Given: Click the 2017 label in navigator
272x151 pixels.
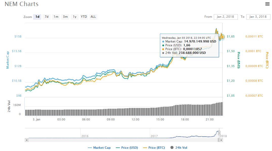Looking at the screenshot, I should coord(154,136).
